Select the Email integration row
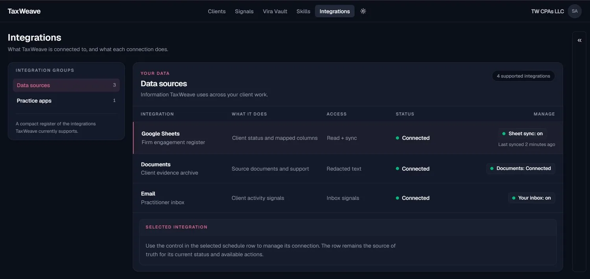The height and width of the screenshot is (279, 590). tap(348, 198)
